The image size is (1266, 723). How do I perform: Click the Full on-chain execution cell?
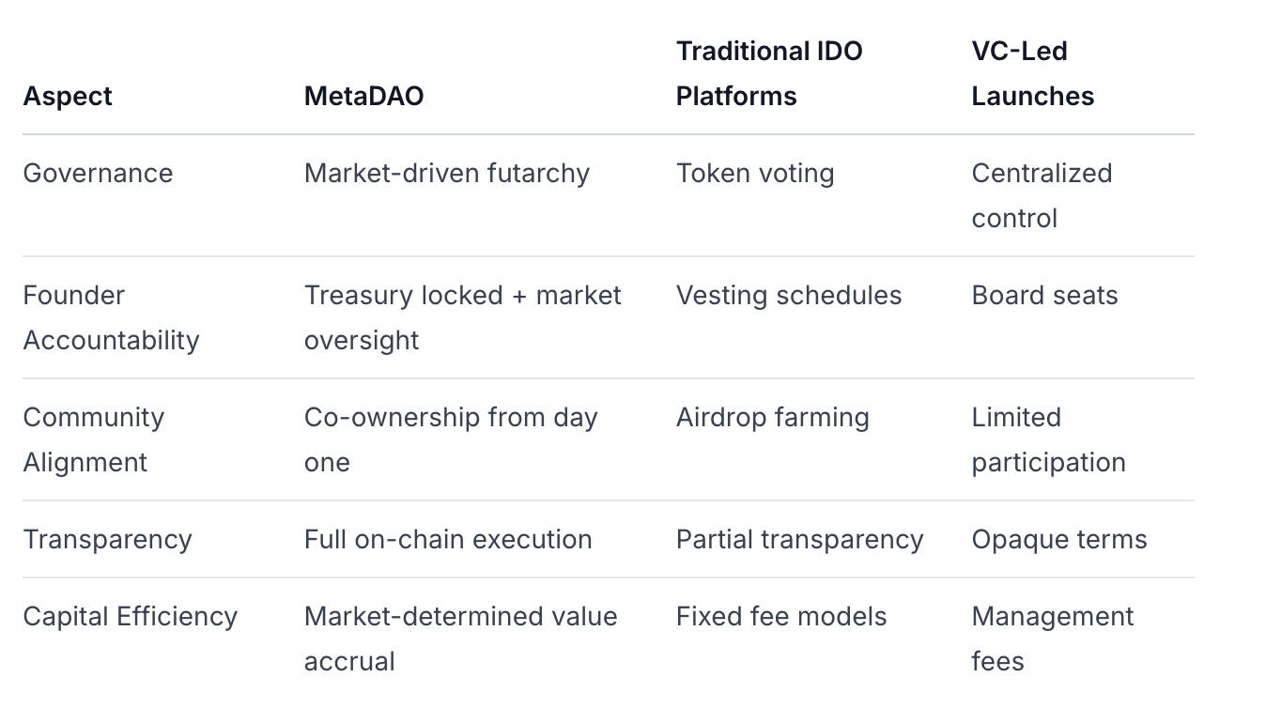[x=448, y=540]
